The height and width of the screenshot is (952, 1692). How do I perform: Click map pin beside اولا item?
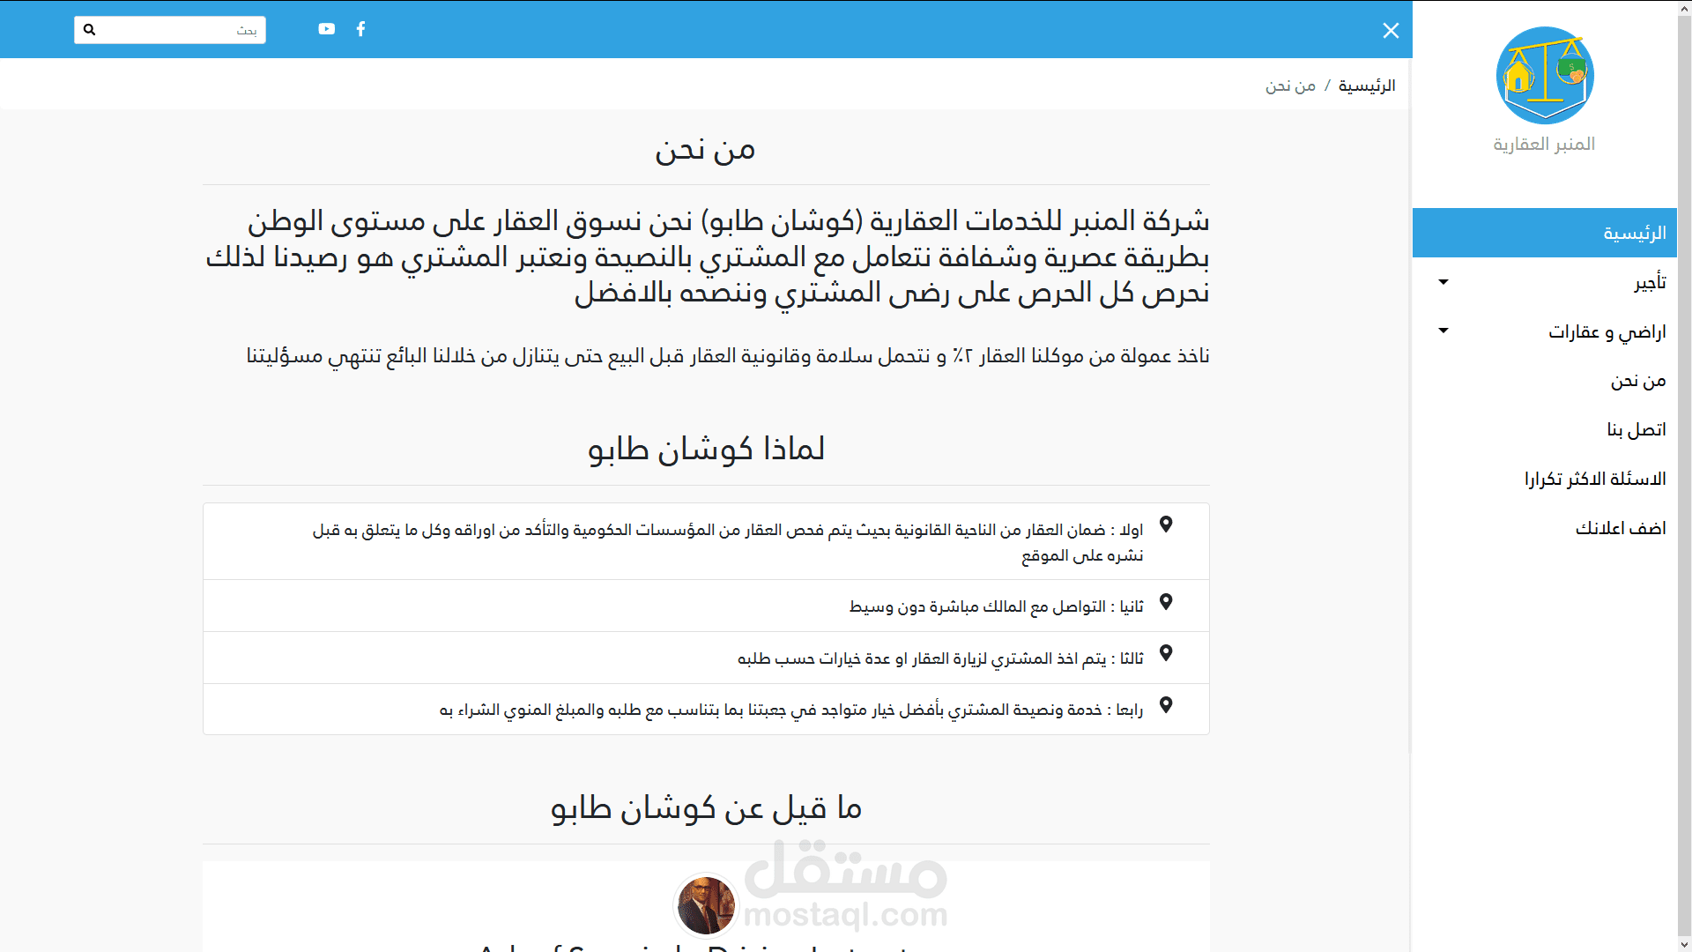1166,524
